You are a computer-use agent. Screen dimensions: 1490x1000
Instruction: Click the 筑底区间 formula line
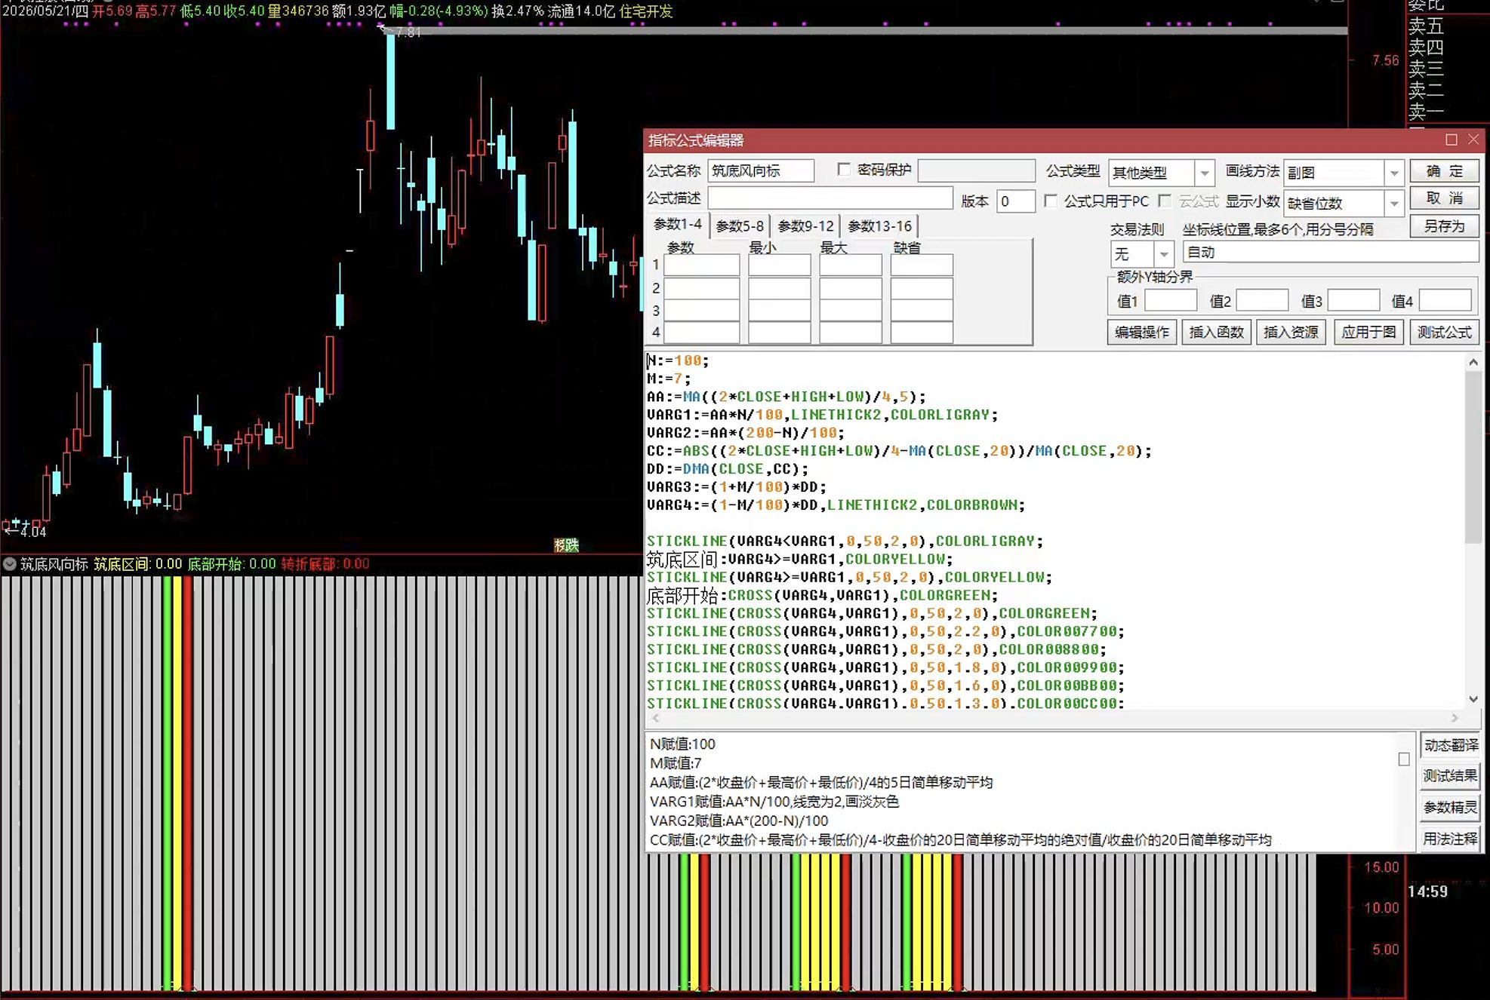tap(799, 559)
